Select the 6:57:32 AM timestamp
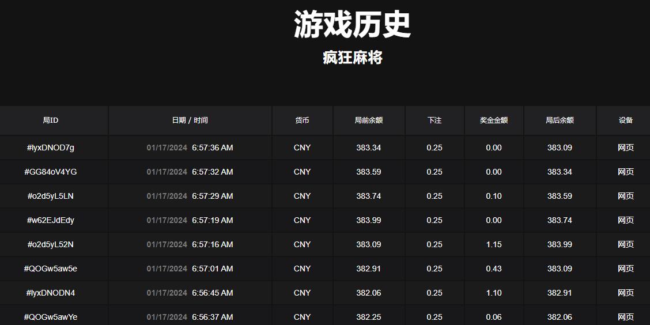The image size is (650, 325). tap(212, 172)
